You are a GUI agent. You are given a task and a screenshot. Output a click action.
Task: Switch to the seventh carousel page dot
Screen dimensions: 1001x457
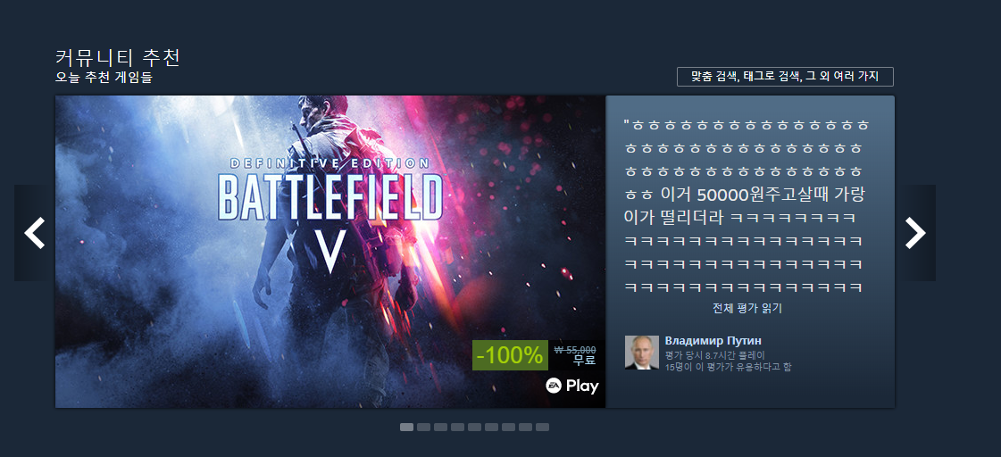[x=508, y=427]
